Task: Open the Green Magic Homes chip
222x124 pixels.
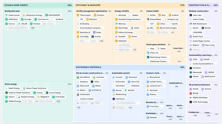Action: click(200, 41)
